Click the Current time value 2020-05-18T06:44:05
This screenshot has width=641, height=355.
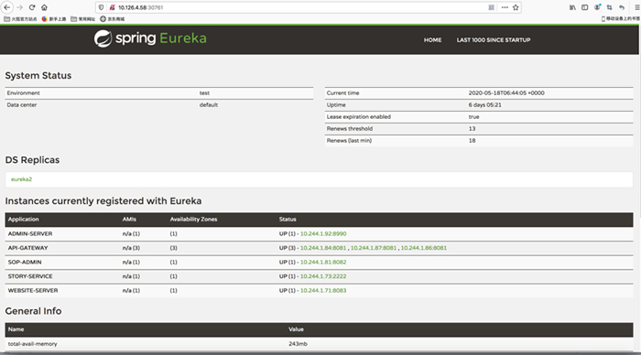click(x=506, y=93)
